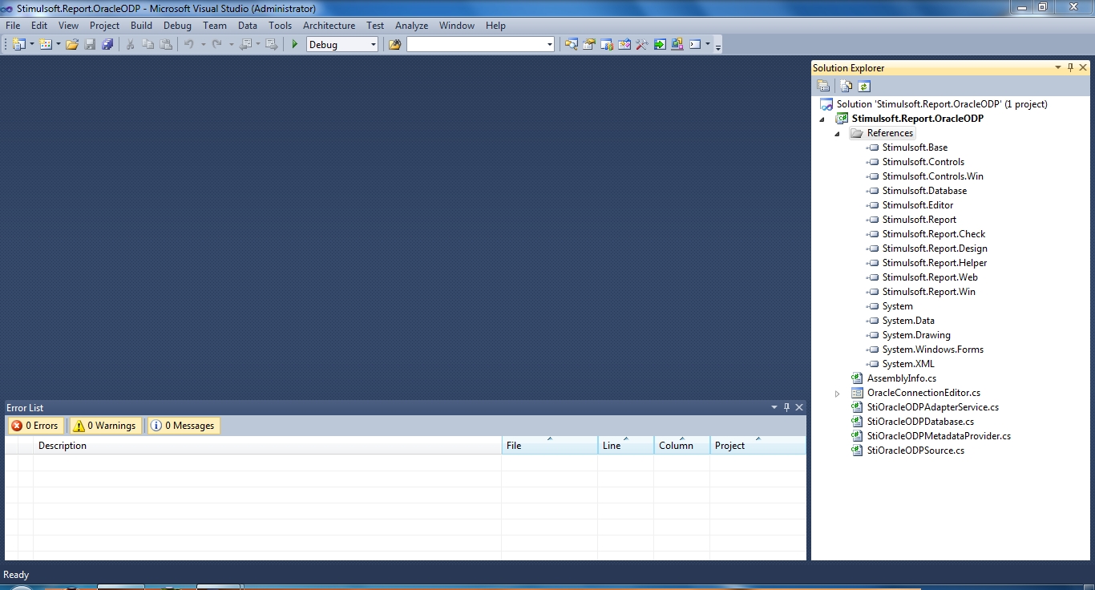Click the Cut scissors icon

130,45
